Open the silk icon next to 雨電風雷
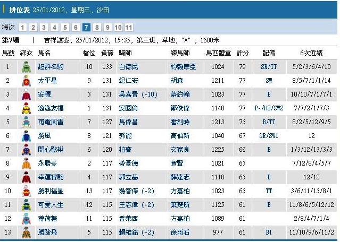 [26, 123]
